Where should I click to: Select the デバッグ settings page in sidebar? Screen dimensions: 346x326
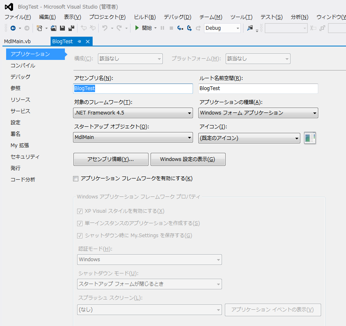coord(20,77)
